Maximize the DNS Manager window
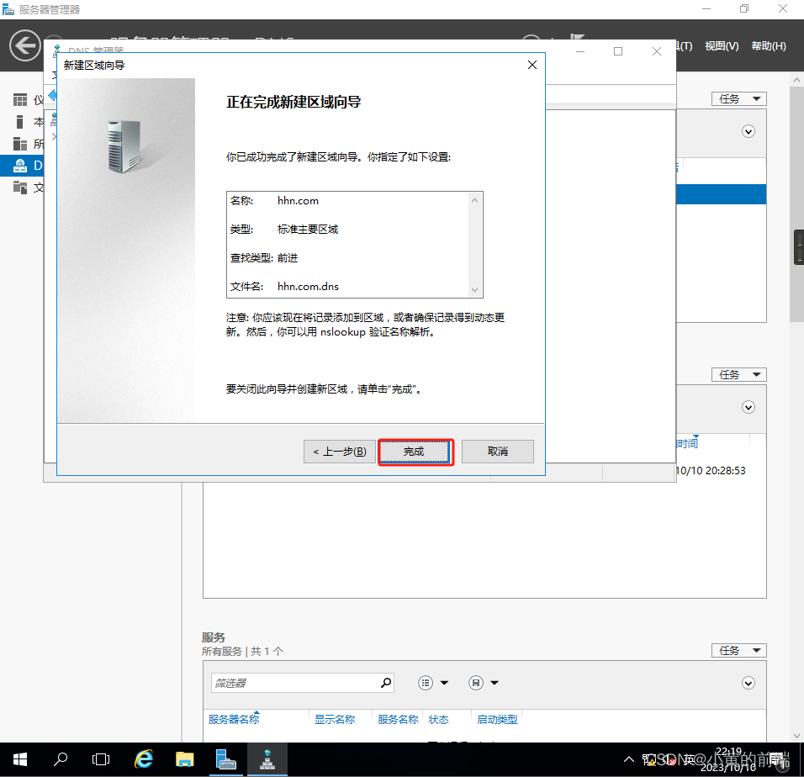The image size is (804, 777). pos(618,51)
